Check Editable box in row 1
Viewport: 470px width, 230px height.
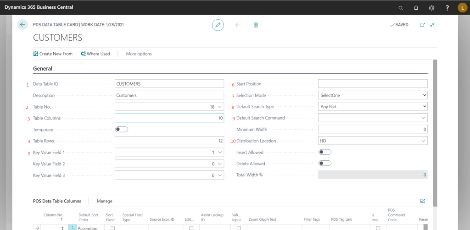pyautogui.click(x=191, y=228)
